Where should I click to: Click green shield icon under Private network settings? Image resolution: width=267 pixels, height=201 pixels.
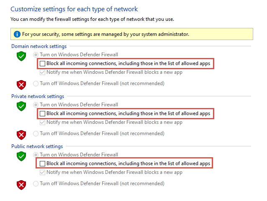[21, 106]
